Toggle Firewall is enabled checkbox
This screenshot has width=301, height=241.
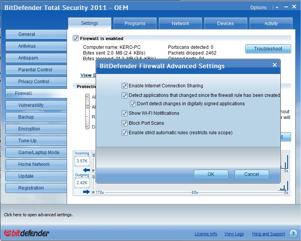[76, 38]
